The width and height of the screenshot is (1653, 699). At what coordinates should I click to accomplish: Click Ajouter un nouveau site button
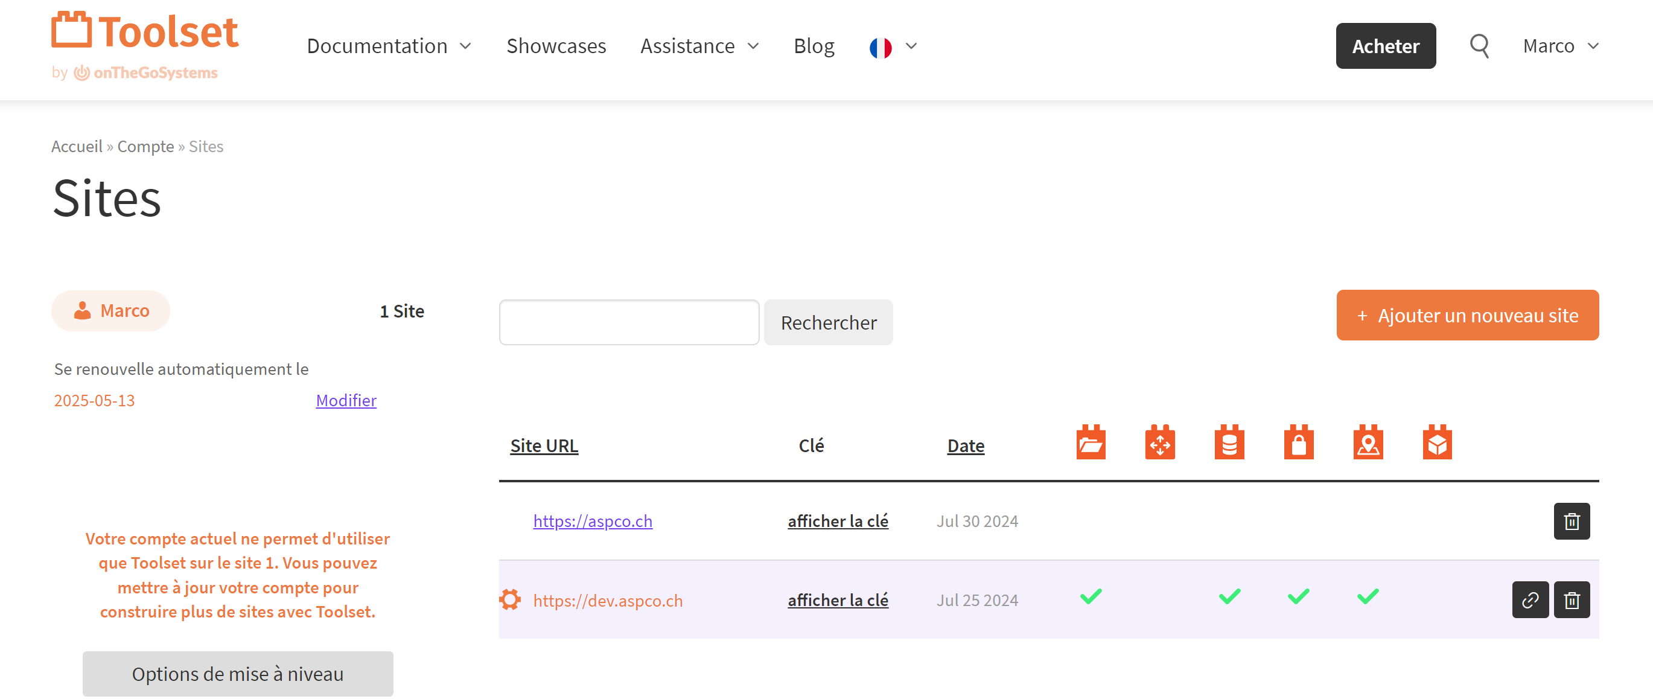pyautogui.click(x=1467, y=315)
